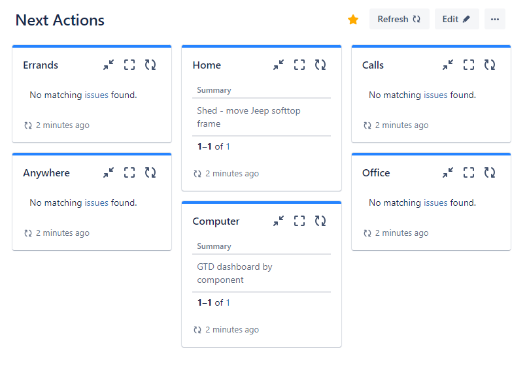The width and height of the screenshot is (527, 373).
Task: Maximize the Office gadget
Action: point(469,172)
